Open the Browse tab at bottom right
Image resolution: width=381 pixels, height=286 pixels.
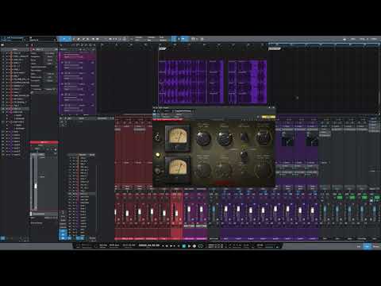coord(376,246)
